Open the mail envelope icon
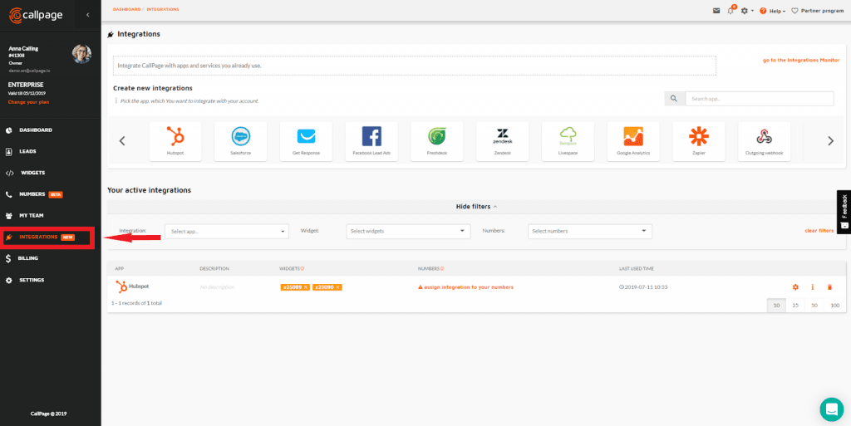Image resolution: width=851 pixels, height=426 pixels. coord(716,11)
